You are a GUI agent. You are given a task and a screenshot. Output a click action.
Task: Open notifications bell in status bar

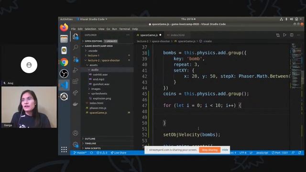click(x=300, y=153)
